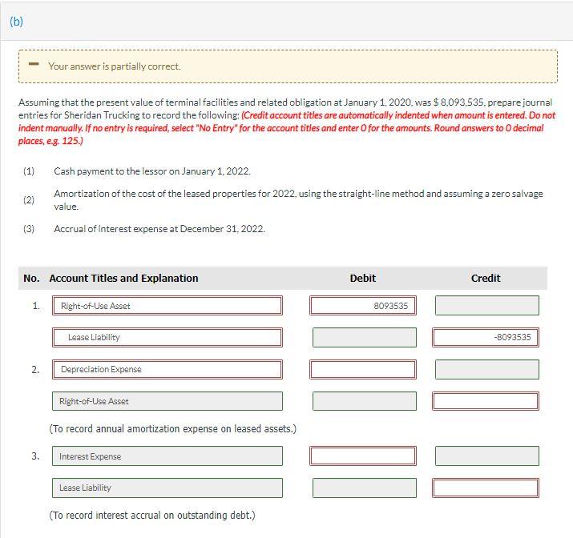Click 'Amortization of the cost' item text

point(298,199)
